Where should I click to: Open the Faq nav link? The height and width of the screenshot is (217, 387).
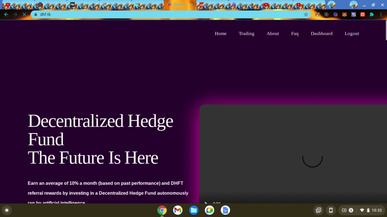295,33
